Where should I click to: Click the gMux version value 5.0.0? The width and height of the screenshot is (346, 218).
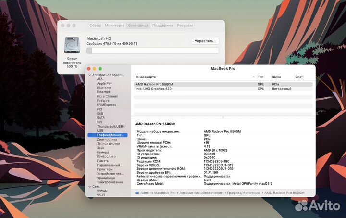(x=207, y=180)
